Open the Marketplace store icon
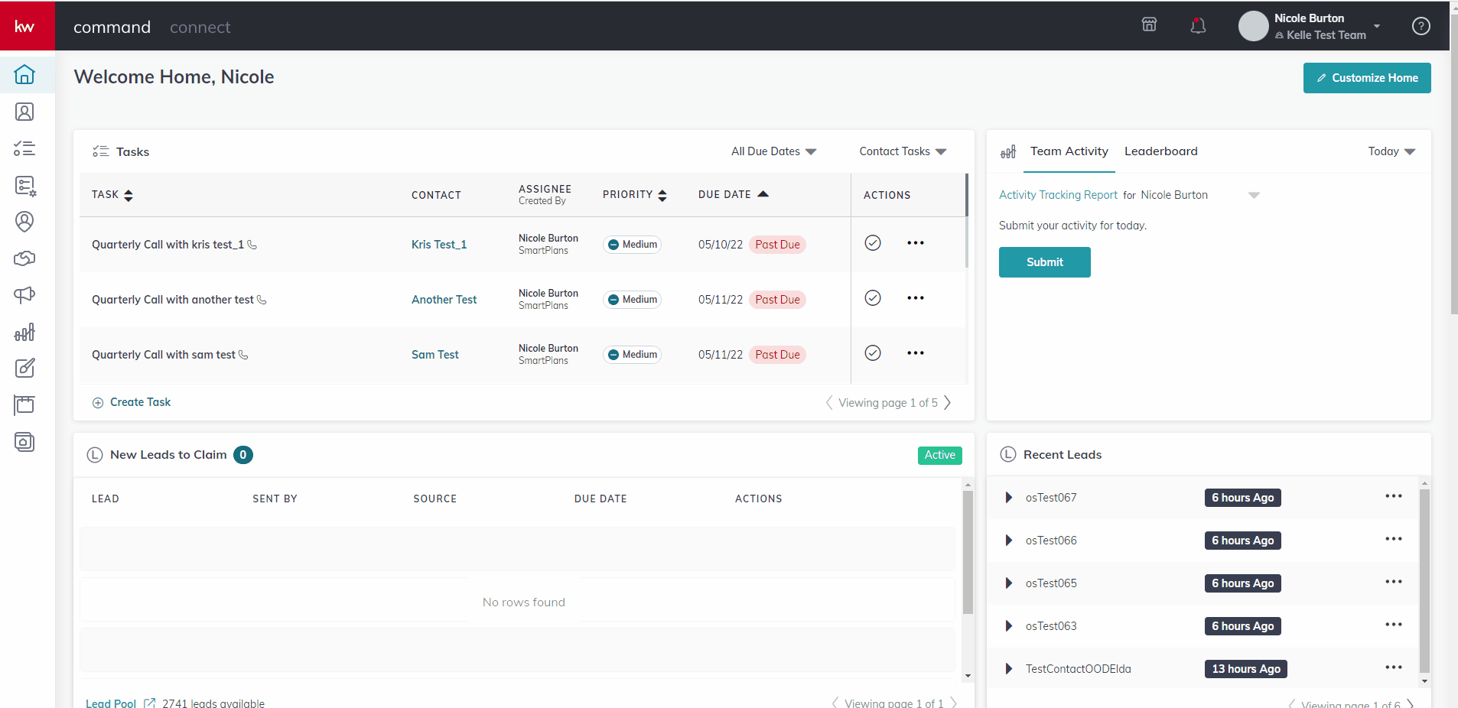Image resolution: width=1458 pixels, height=708 pixels. [x=1149, y=24]
